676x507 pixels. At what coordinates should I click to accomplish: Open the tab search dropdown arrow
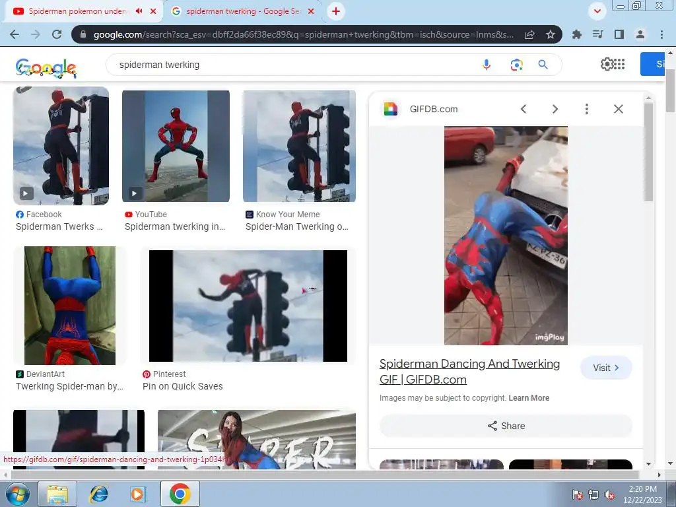597,11
